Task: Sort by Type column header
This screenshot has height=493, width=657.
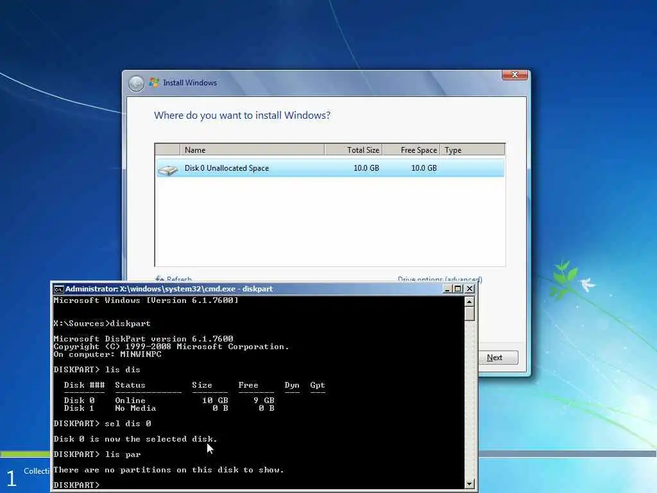Action: click(472, 150)
